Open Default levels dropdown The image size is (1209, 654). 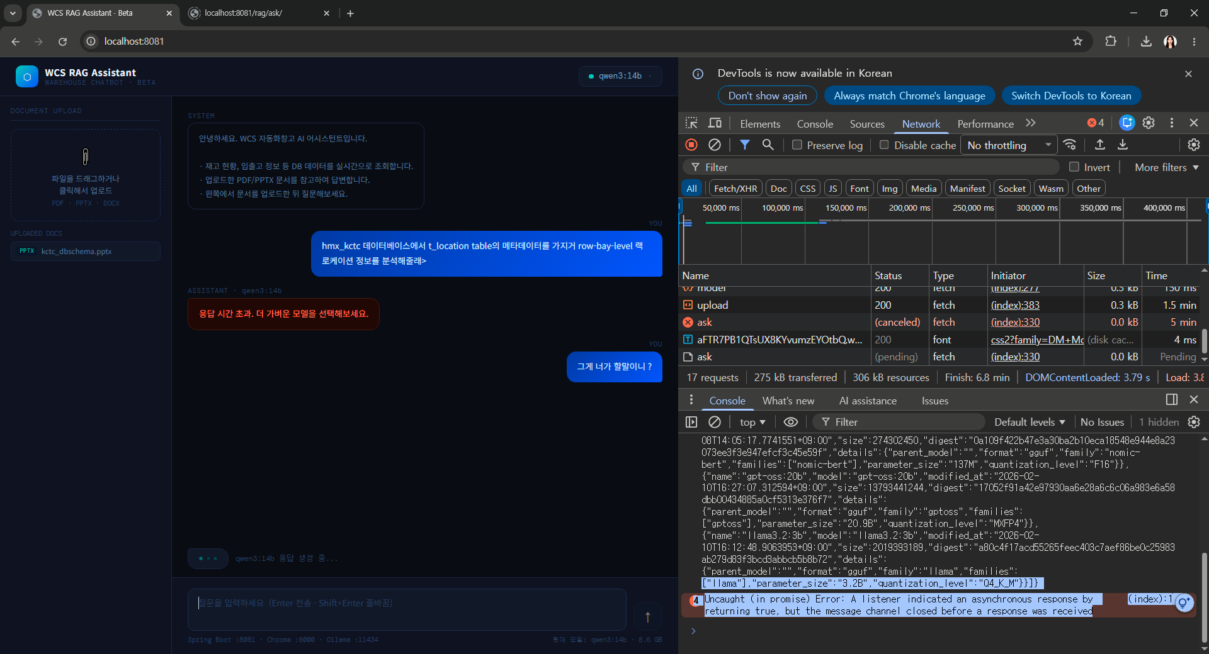point(1030,422)
